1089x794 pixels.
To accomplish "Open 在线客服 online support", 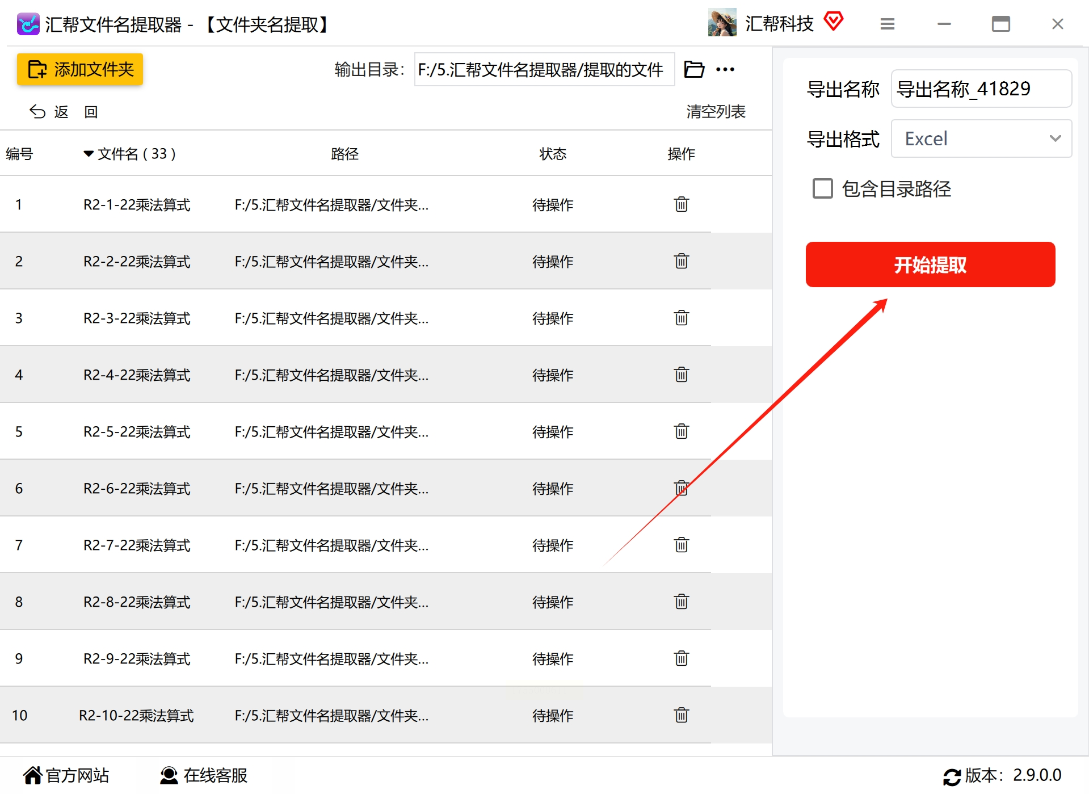I will tap(204, 775).
